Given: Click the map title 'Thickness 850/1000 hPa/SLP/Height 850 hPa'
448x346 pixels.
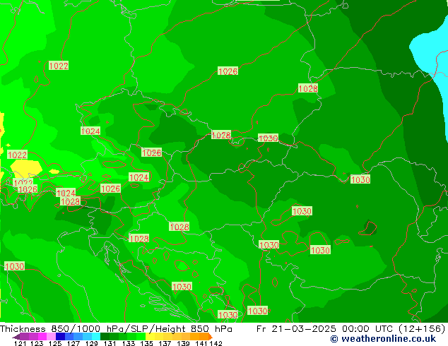Looking at the screenshot, I should click(116, 328).
